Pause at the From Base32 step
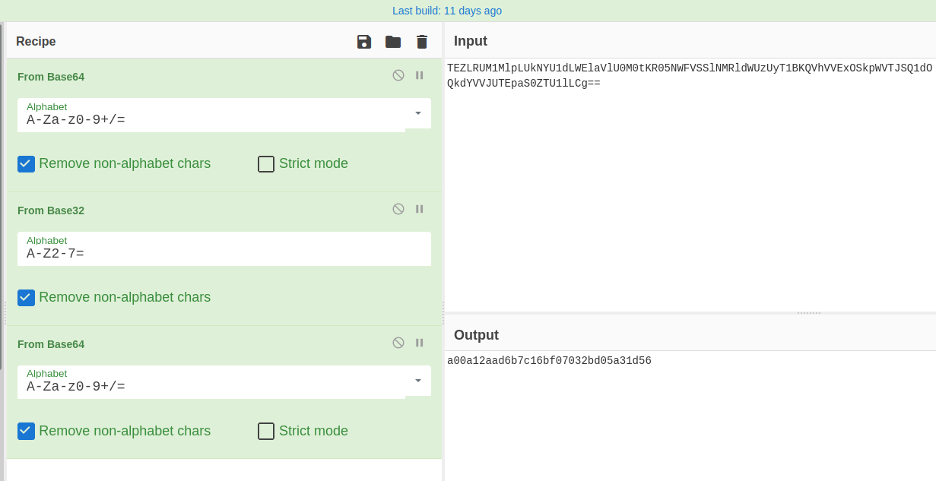Screen dimensions: 936x481 [419, 209]
